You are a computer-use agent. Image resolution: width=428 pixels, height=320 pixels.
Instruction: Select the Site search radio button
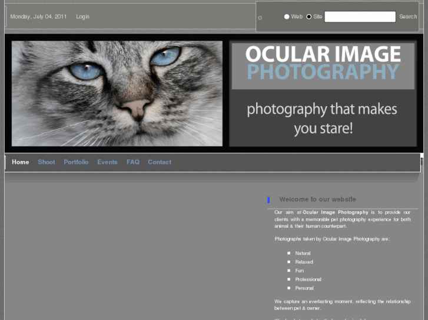point(309,16)
